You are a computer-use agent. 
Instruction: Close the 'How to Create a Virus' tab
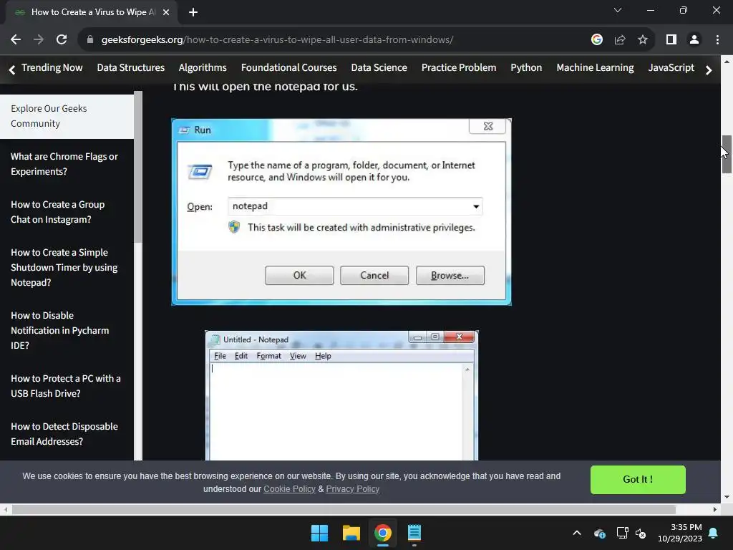point(166,13)
